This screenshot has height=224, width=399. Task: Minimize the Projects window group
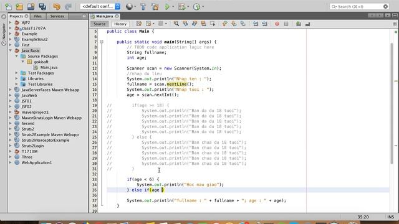[x=84, y=16]
